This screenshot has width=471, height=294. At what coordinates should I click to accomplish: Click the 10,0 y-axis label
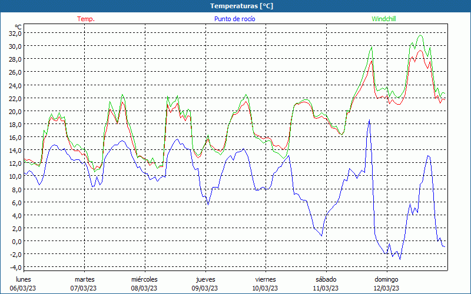click(x=15, y=176)
